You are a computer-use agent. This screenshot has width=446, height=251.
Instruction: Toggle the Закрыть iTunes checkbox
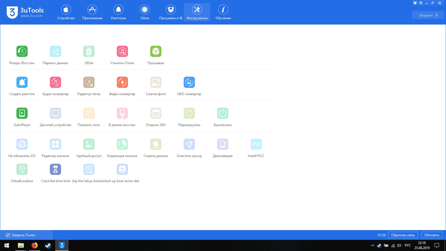(x=8, y=235)
